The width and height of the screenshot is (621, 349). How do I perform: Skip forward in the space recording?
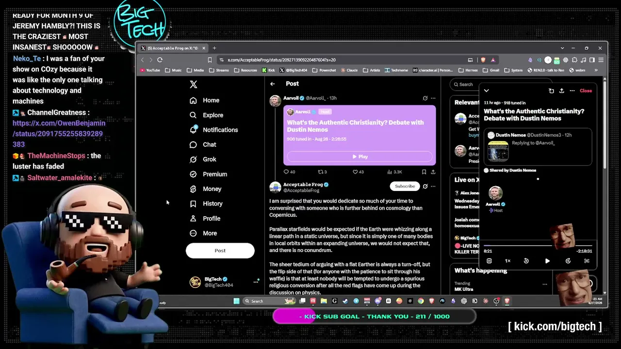click(x=568, y=261)
